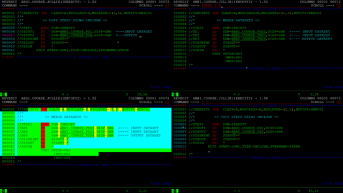Viewport: 343px width, 193px height.
Task: Click the SCROLL value in lower-left IEBCOPY2 session
Action: click(167, 102)
